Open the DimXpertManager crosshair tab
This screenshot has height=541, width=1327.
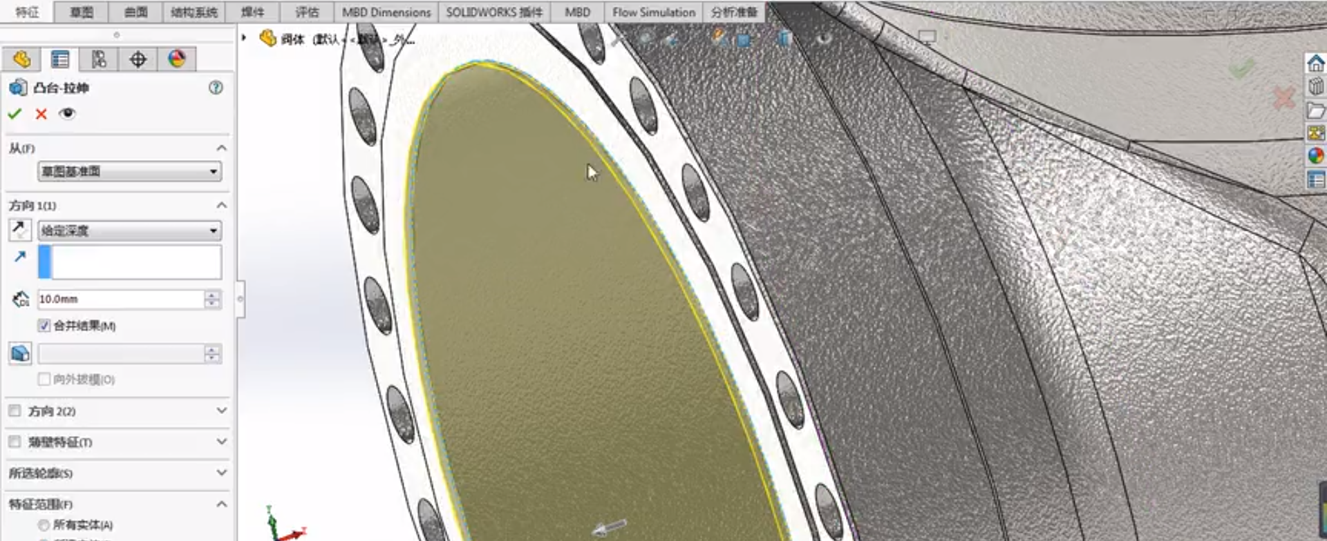point(138,59)
